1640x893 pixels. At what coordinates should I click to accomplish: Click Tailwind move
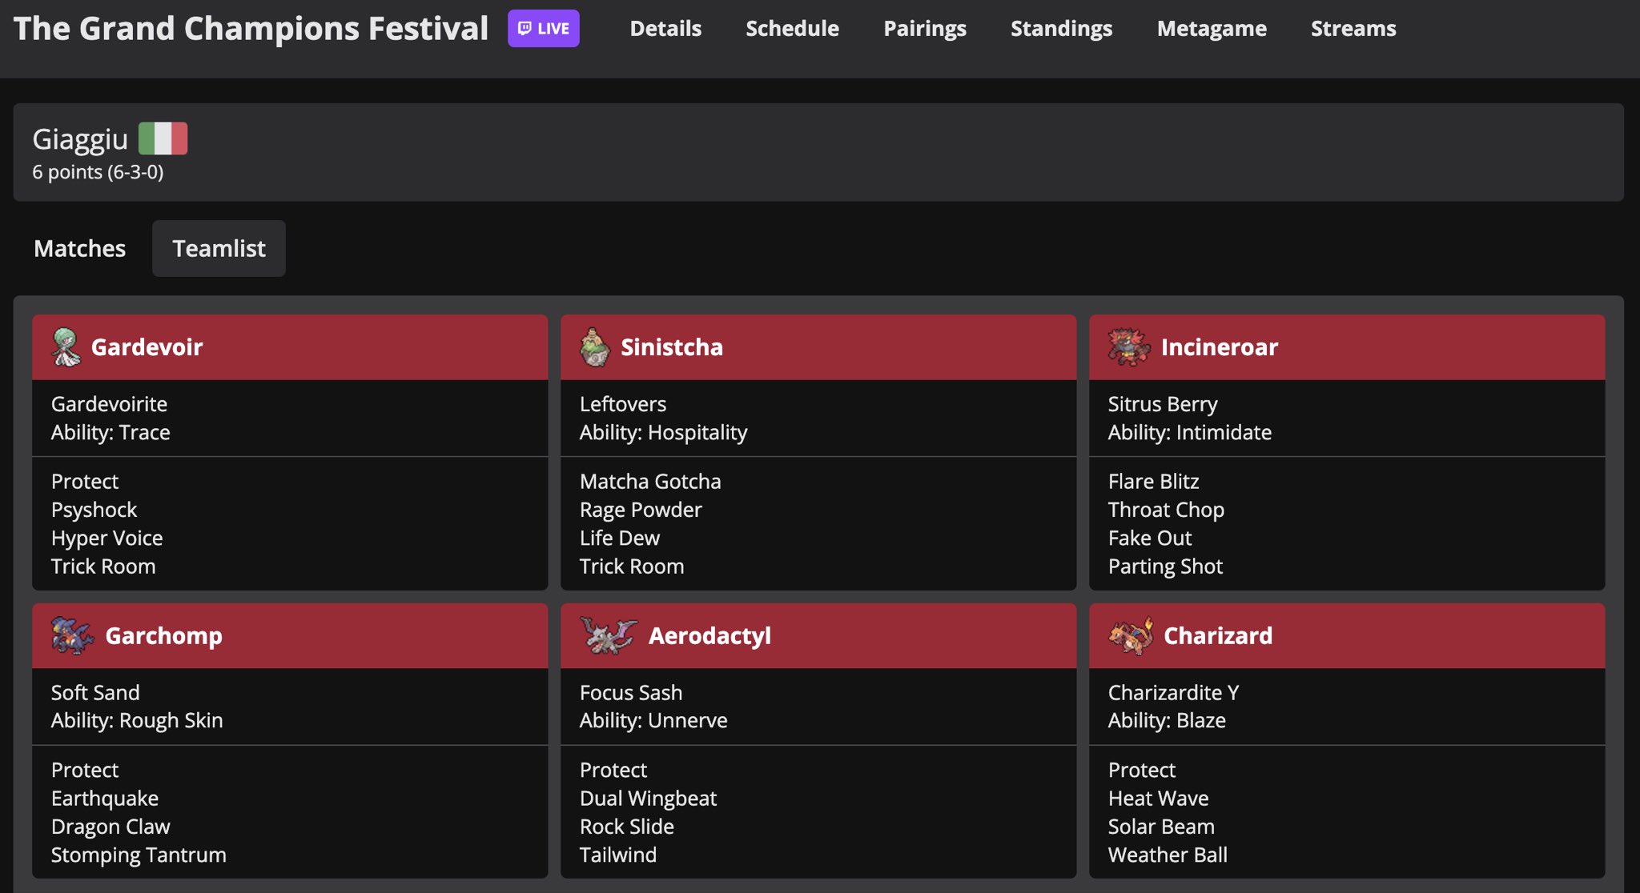tap(618, 855)
